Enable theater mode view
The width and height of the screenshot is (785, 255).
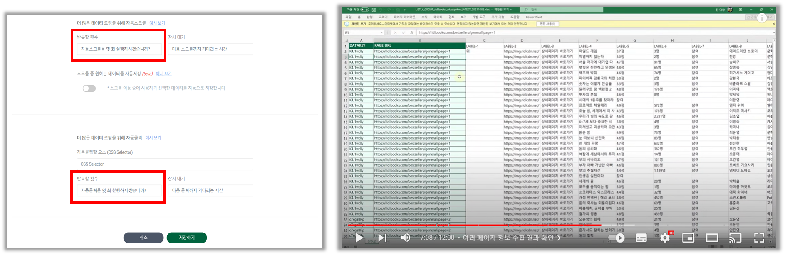click(712, 238)
